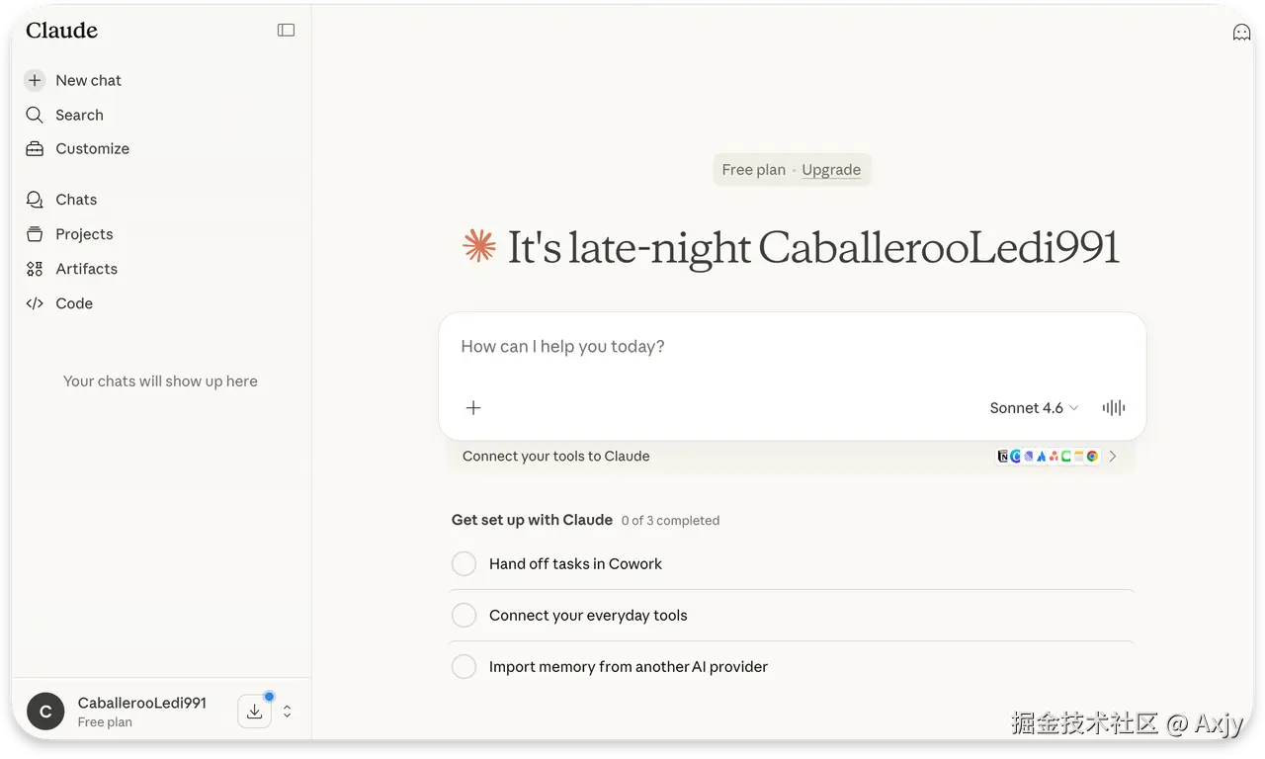
Task: Click the download app icon
Action: pyautogui.click(x=254, y=712)
